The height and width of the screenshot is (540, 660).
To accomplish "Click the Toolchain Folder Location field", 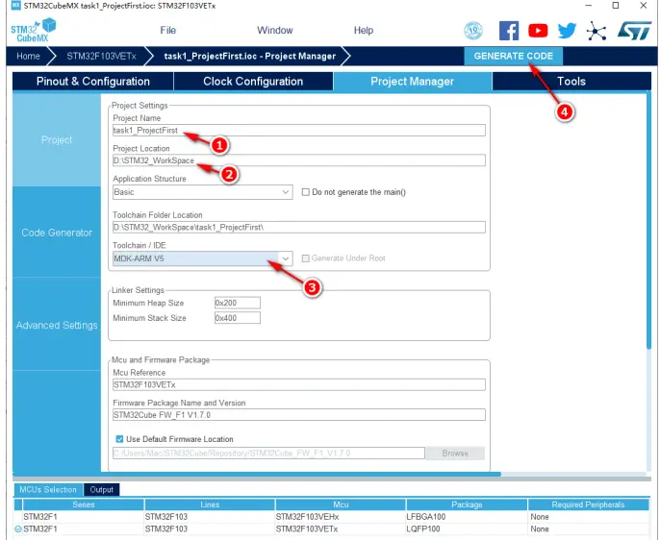I will [299, 228].
